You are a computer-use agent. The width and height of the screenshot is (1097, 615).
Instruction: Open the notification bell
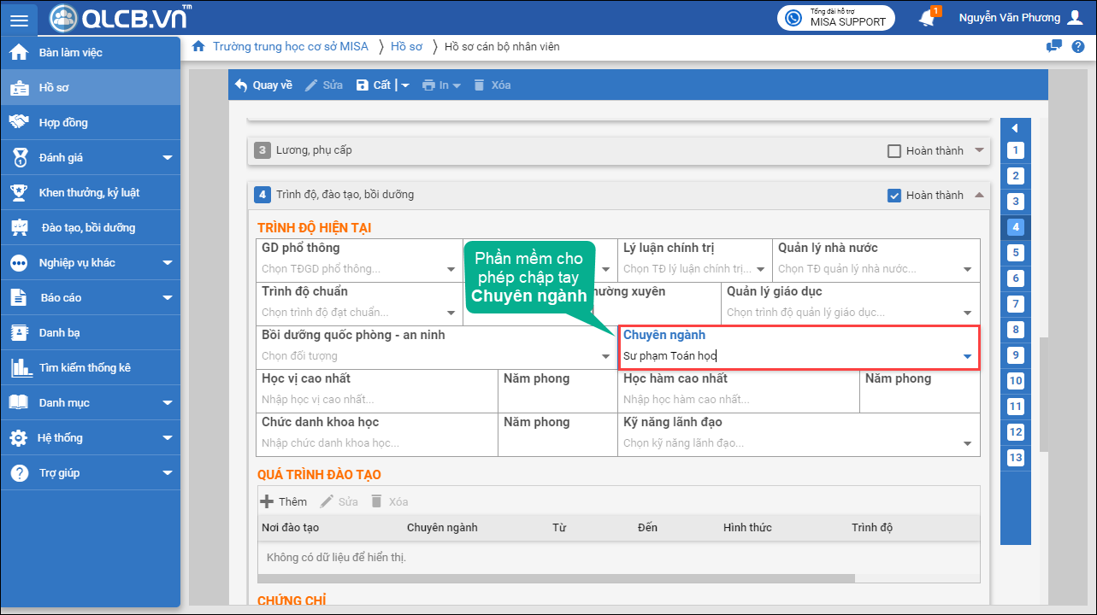point(927,18)
